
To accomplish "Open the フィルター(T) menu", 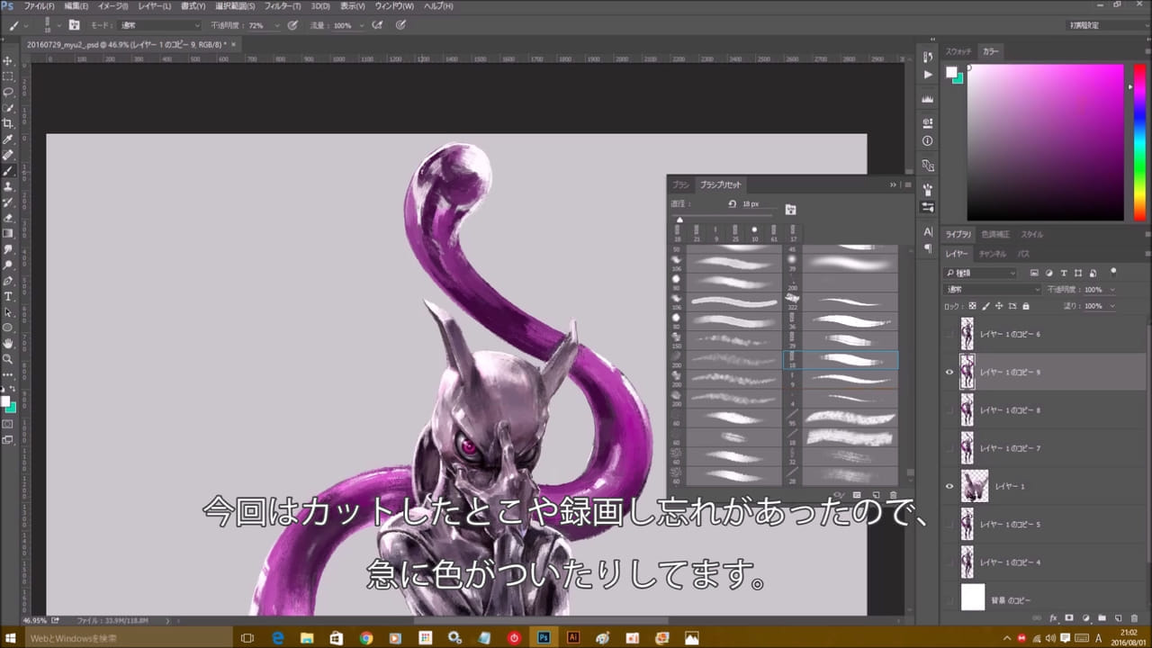I will coord(282,6).
